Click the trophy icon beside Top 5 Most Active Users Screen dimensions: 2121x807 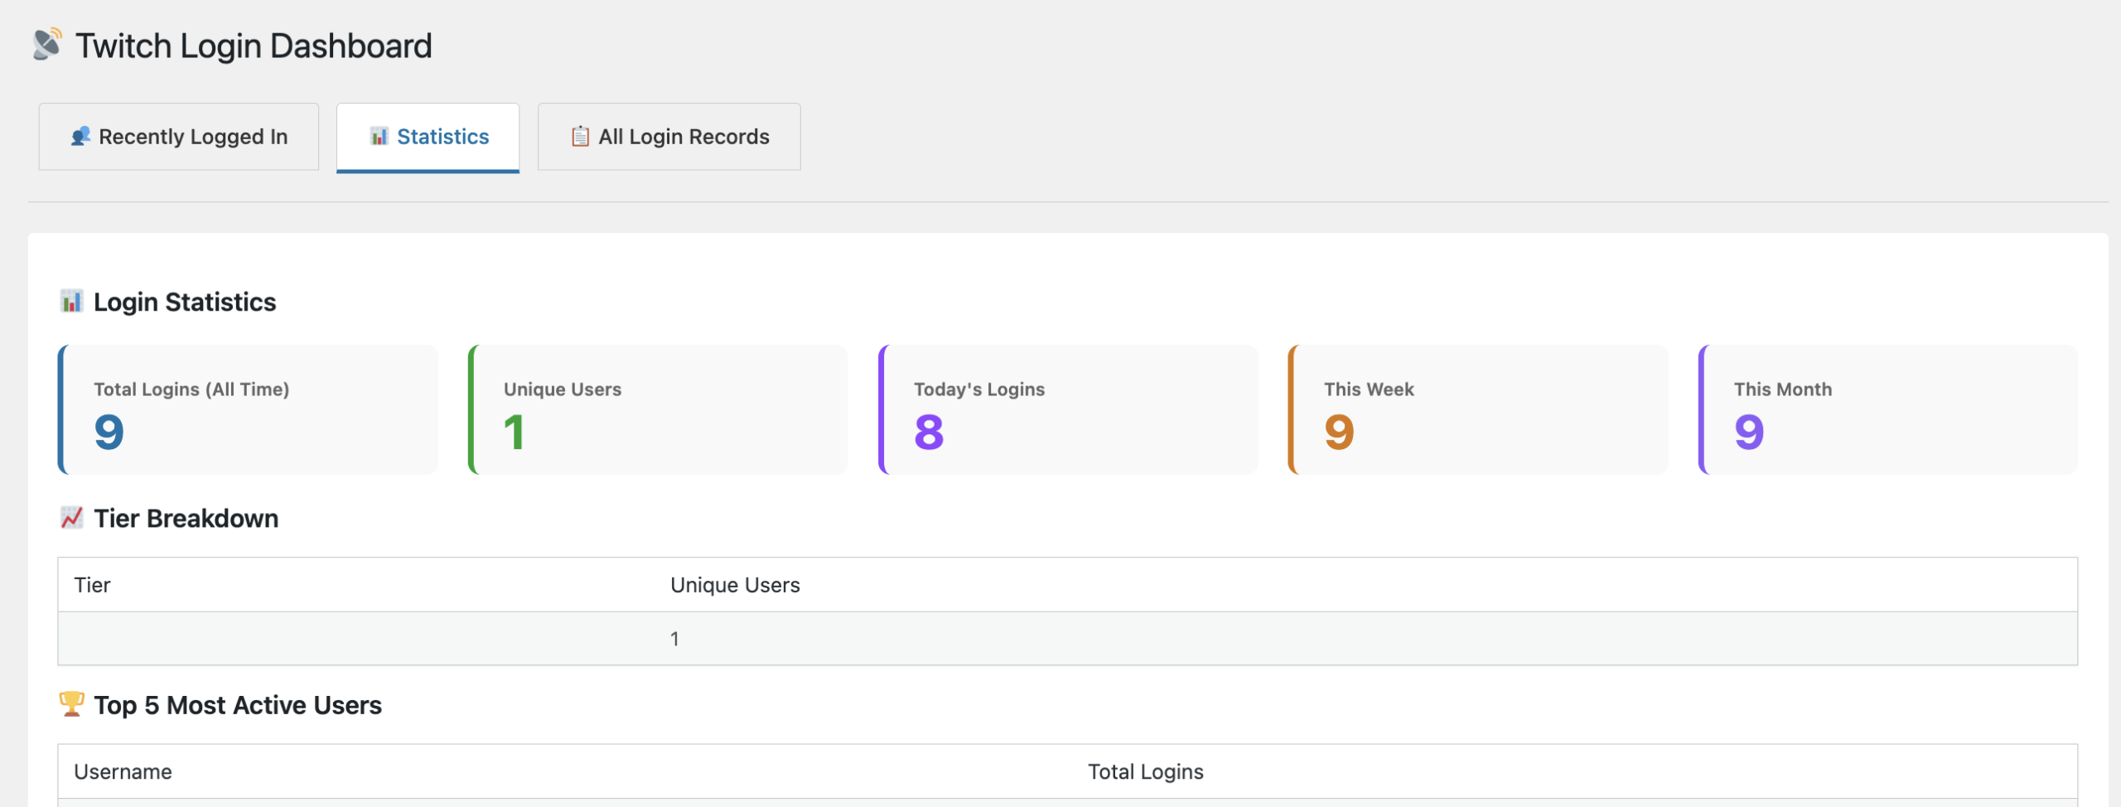click(x=72, y=704)
